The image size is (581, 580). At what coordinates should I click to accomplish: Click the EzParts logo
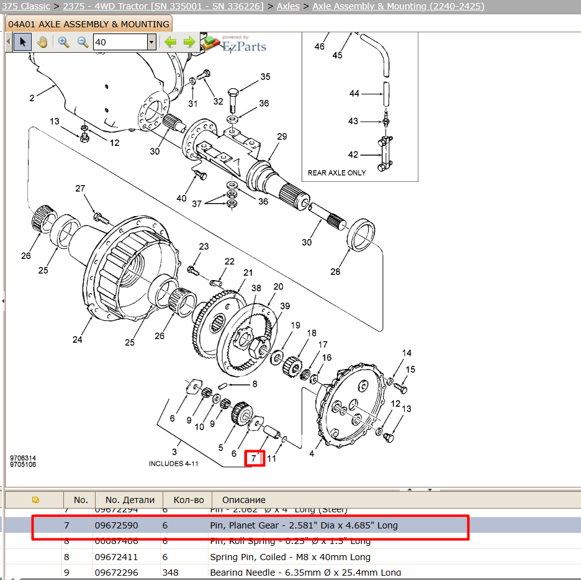pos(236,44)
